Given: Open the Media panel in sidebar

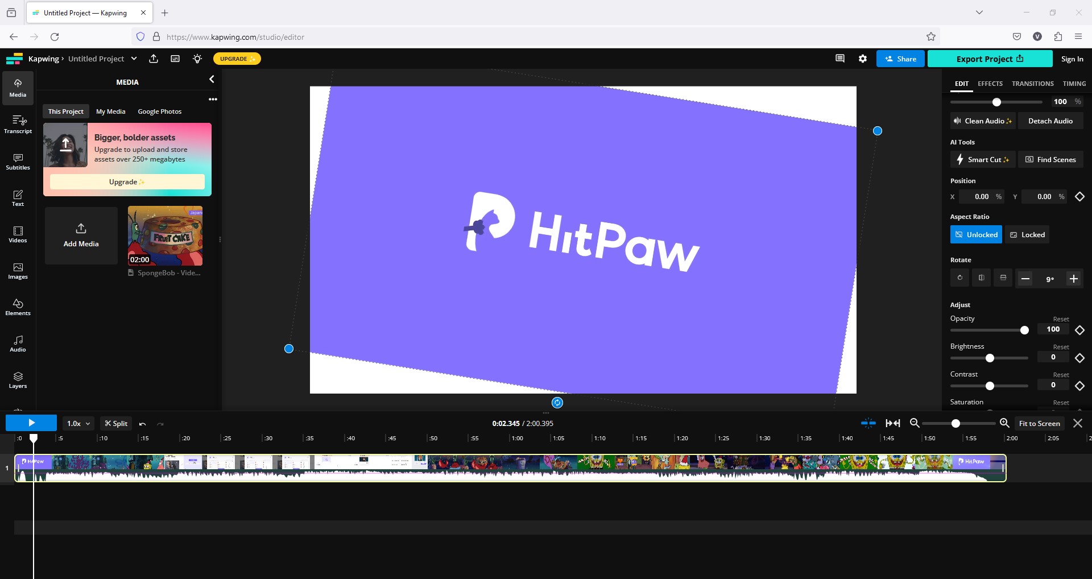Looking at the screenshot, I should (18, 88).
